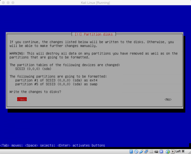The height and width of the screenshot is (154, 191).
Task: Click the red close window button
Action: point(4,3)
